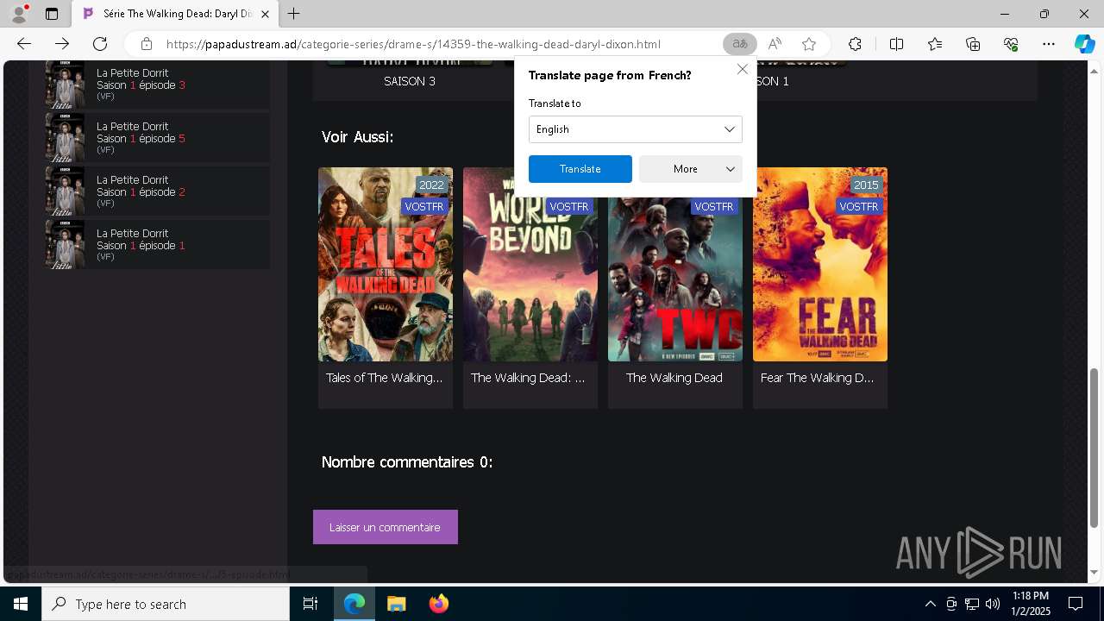Image resolution: width=1104 pixels, height=621 pixels.
Task: Open Fear The Walking Dead poster
Action: 820,264
